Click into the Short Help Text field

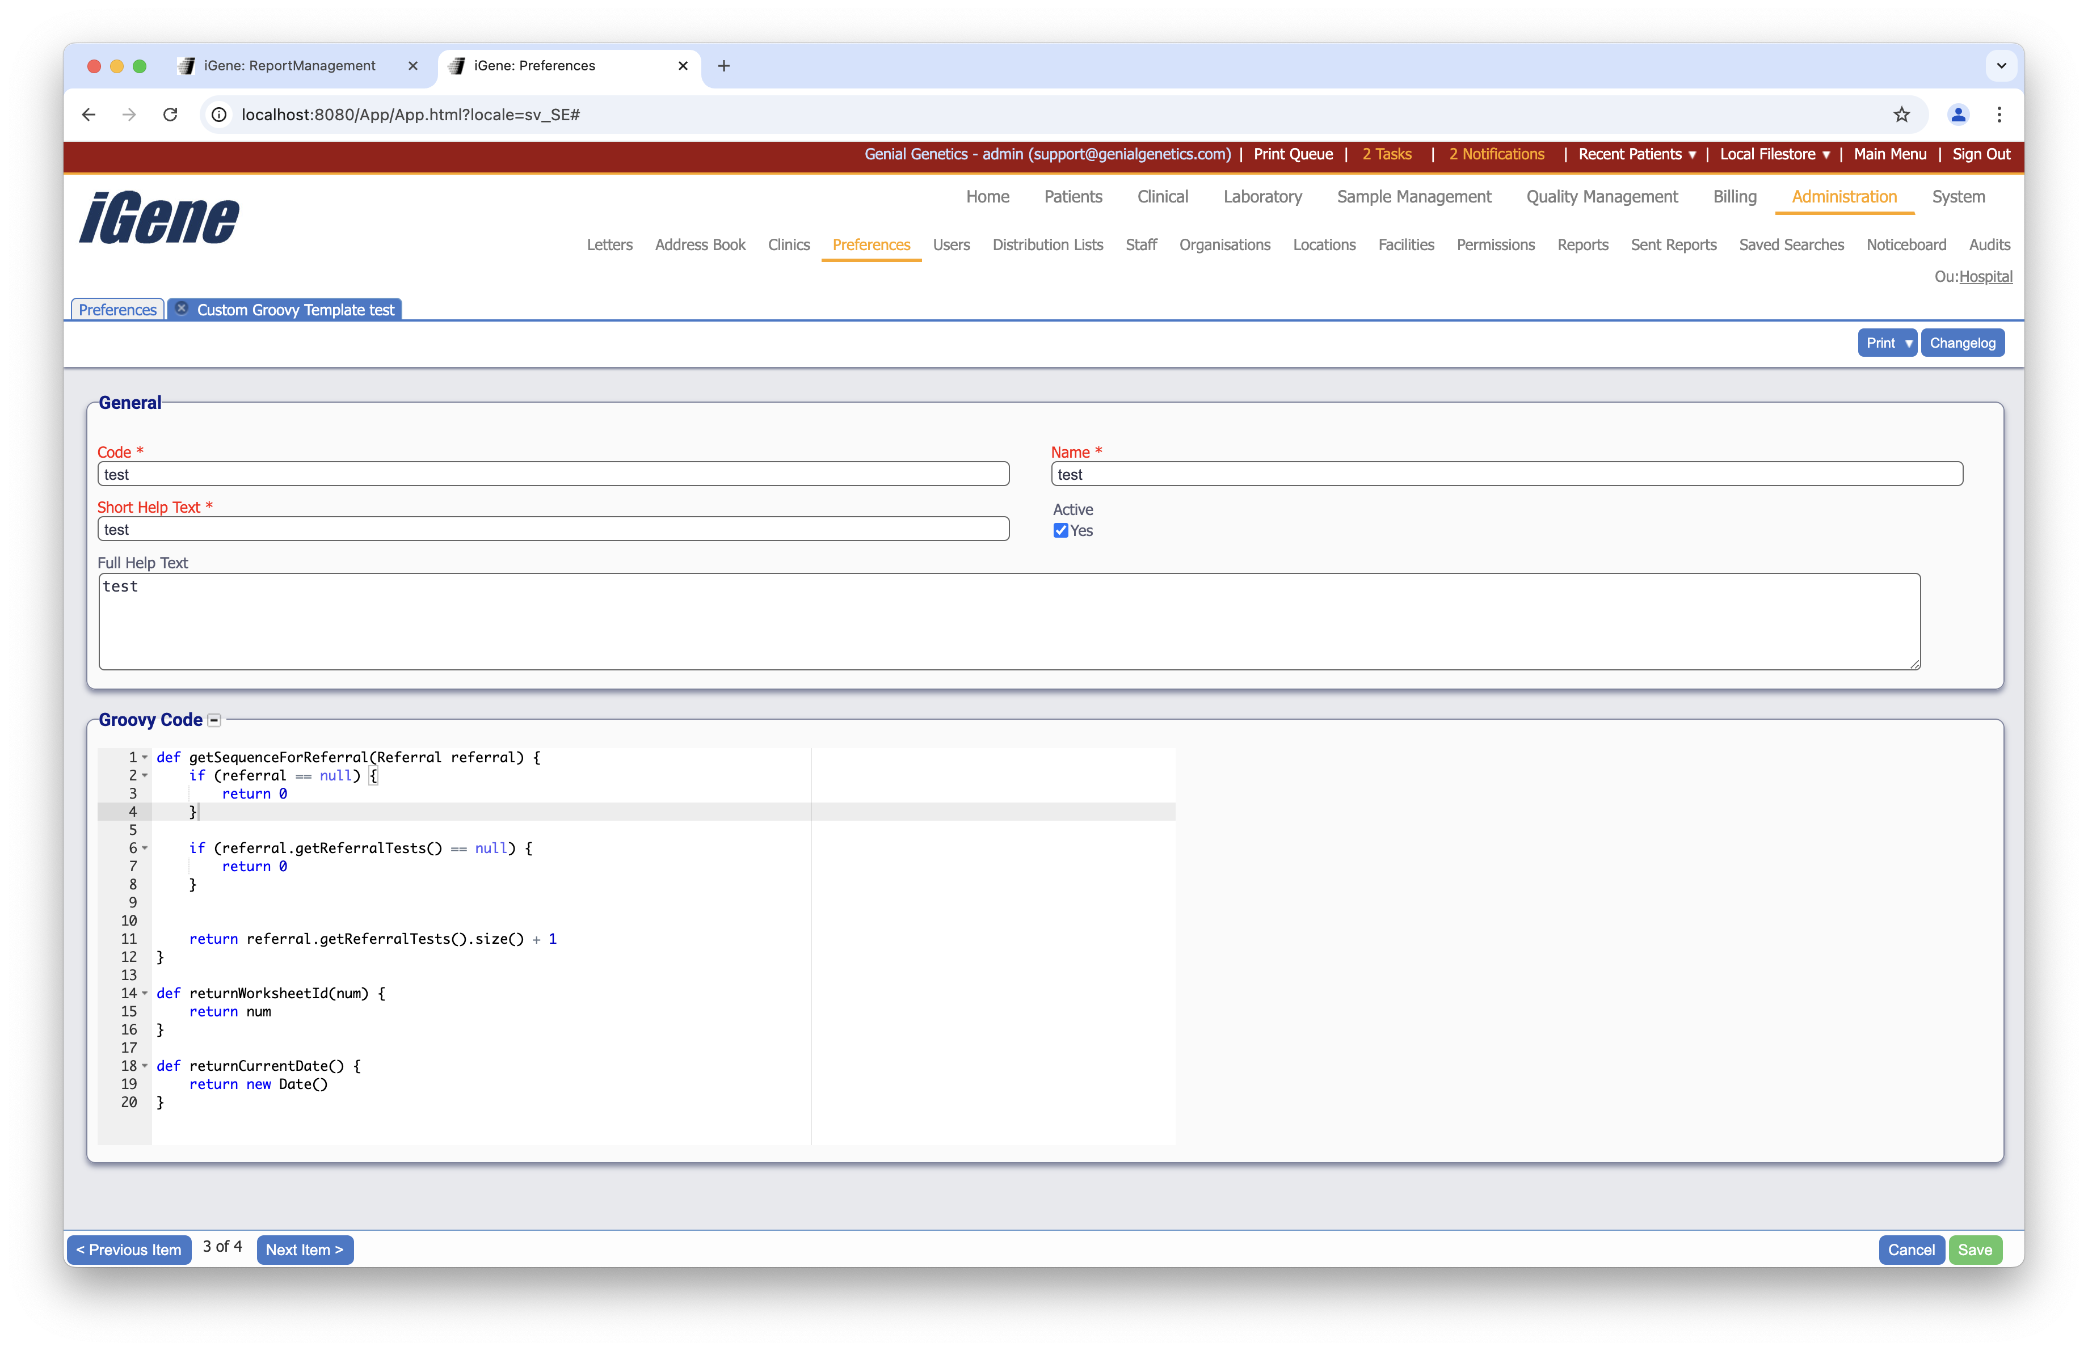[553, 530]
